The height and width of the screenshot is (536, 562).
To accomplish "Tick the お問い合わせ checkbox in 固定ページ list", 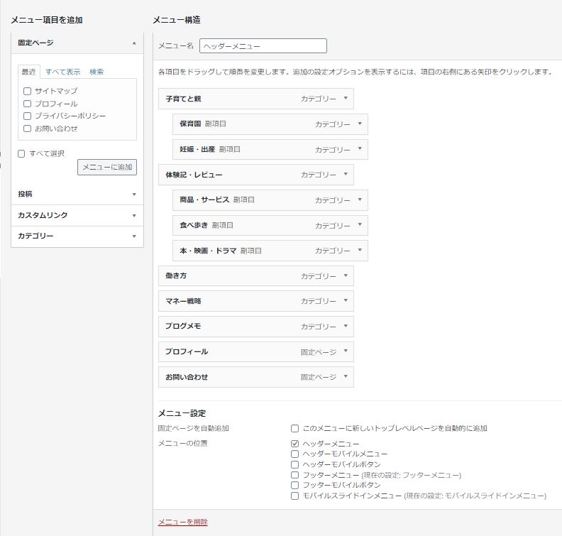I will (27, 128).
